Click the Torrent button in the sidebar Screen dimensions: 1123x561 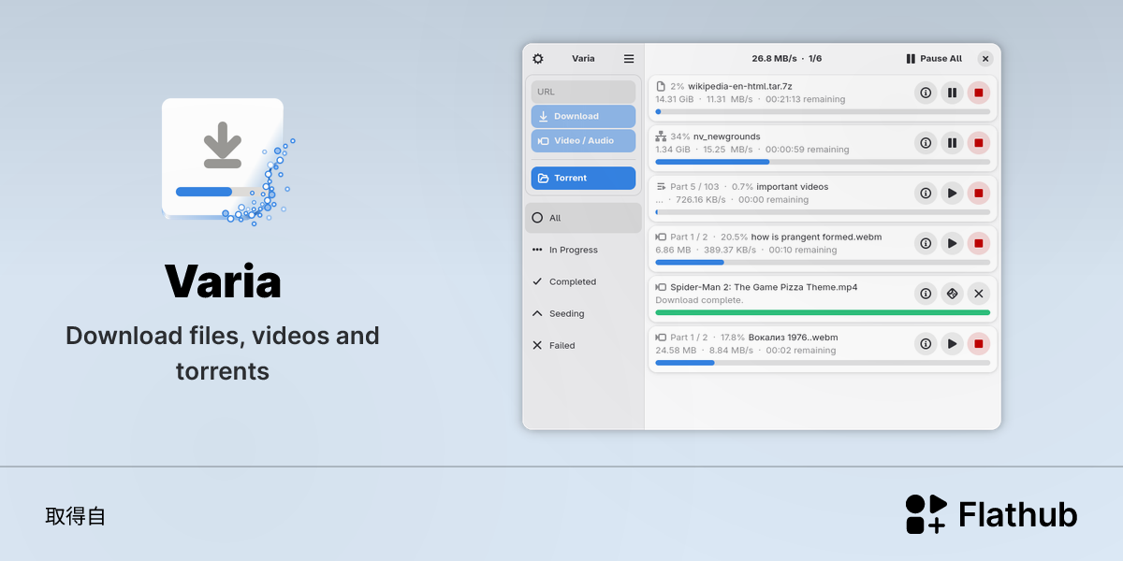point(583,178)
